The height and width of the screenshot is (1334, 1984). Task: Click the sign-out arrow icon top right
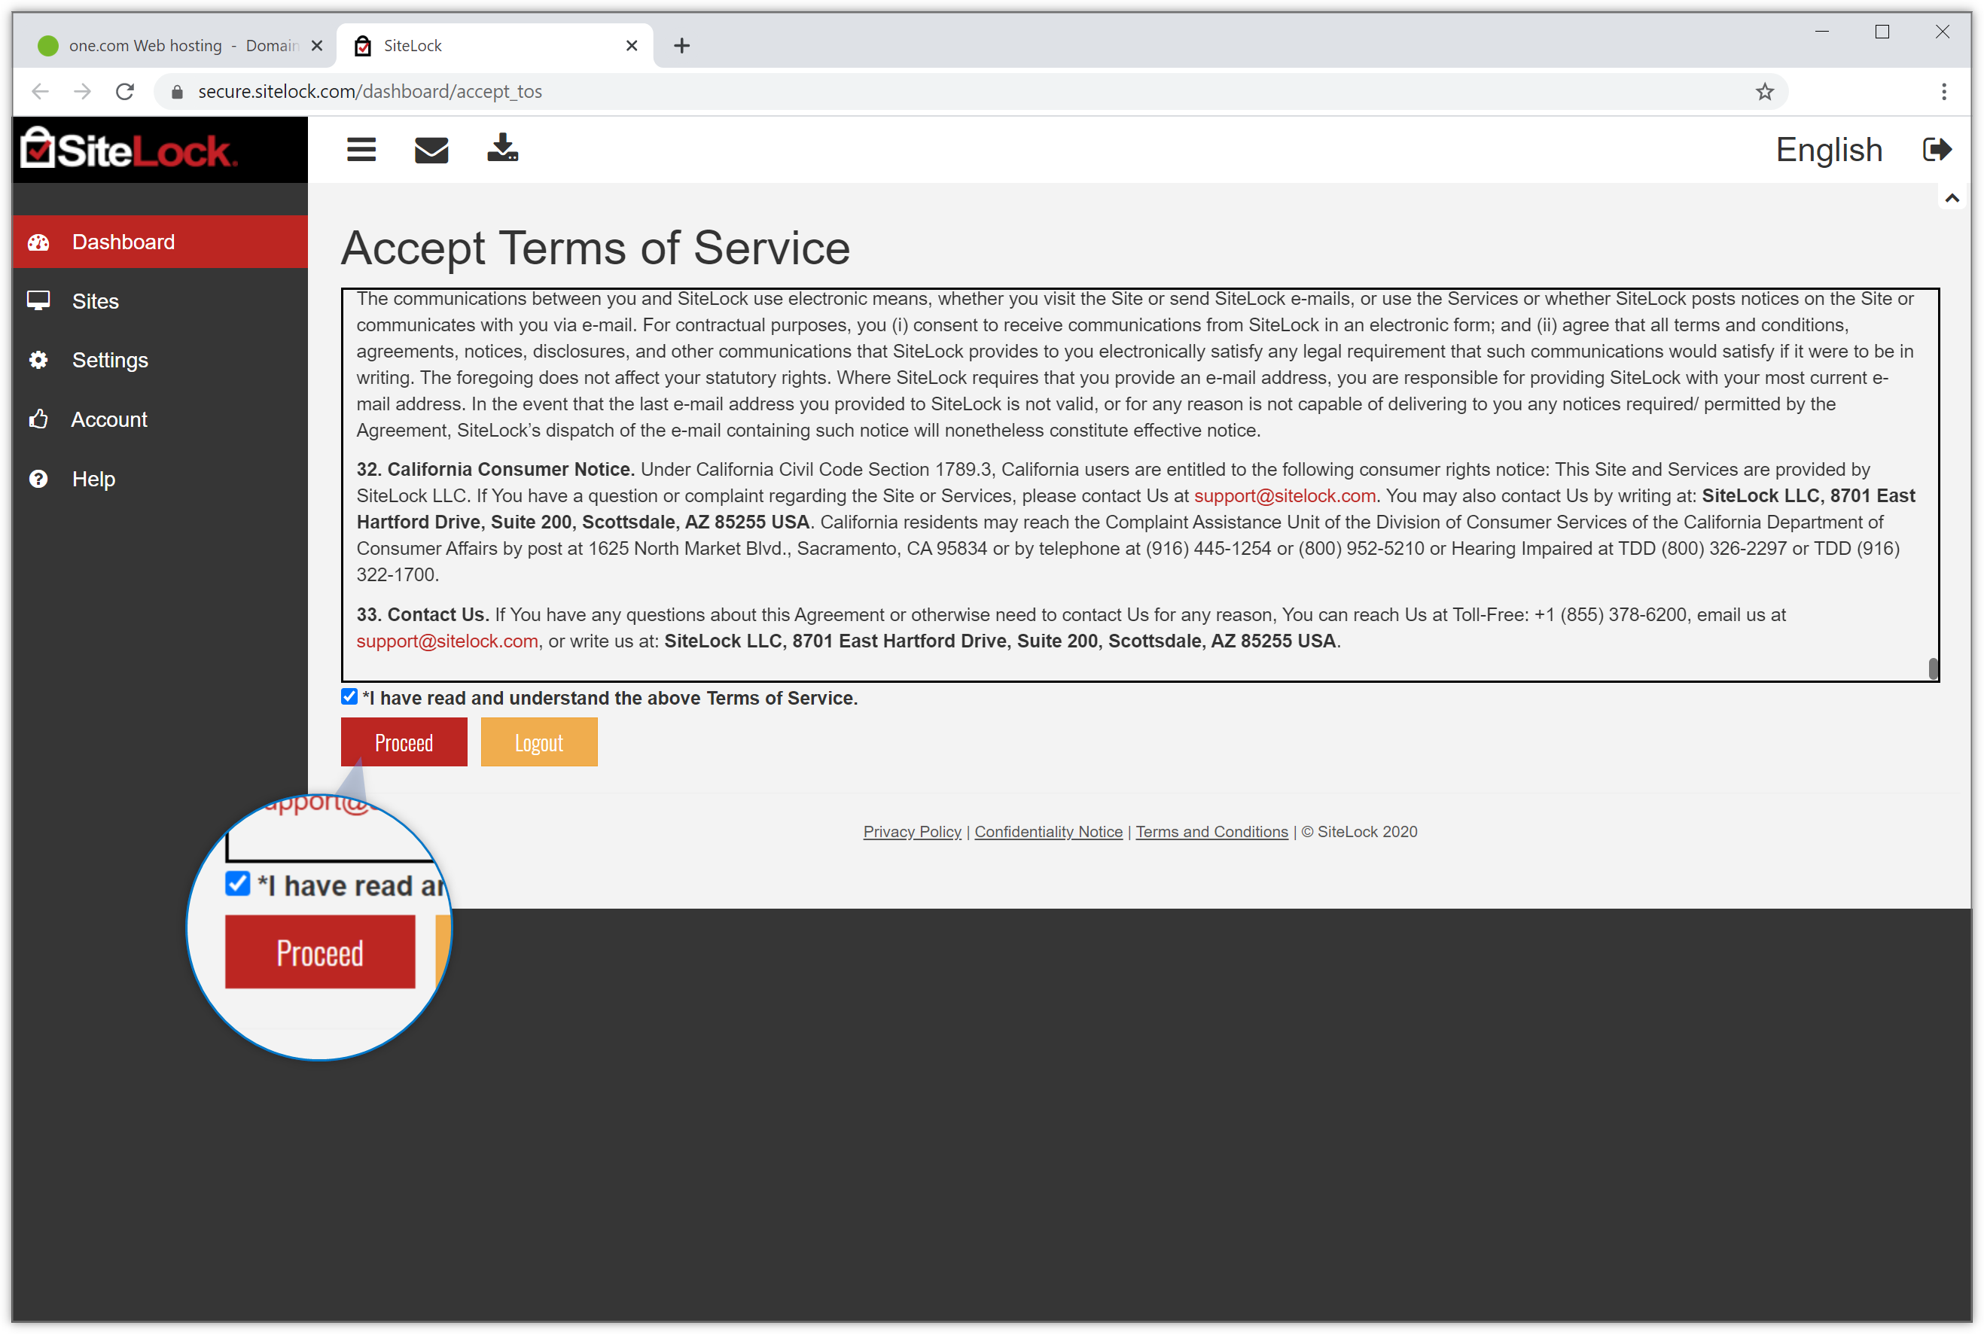[1937, 150]
